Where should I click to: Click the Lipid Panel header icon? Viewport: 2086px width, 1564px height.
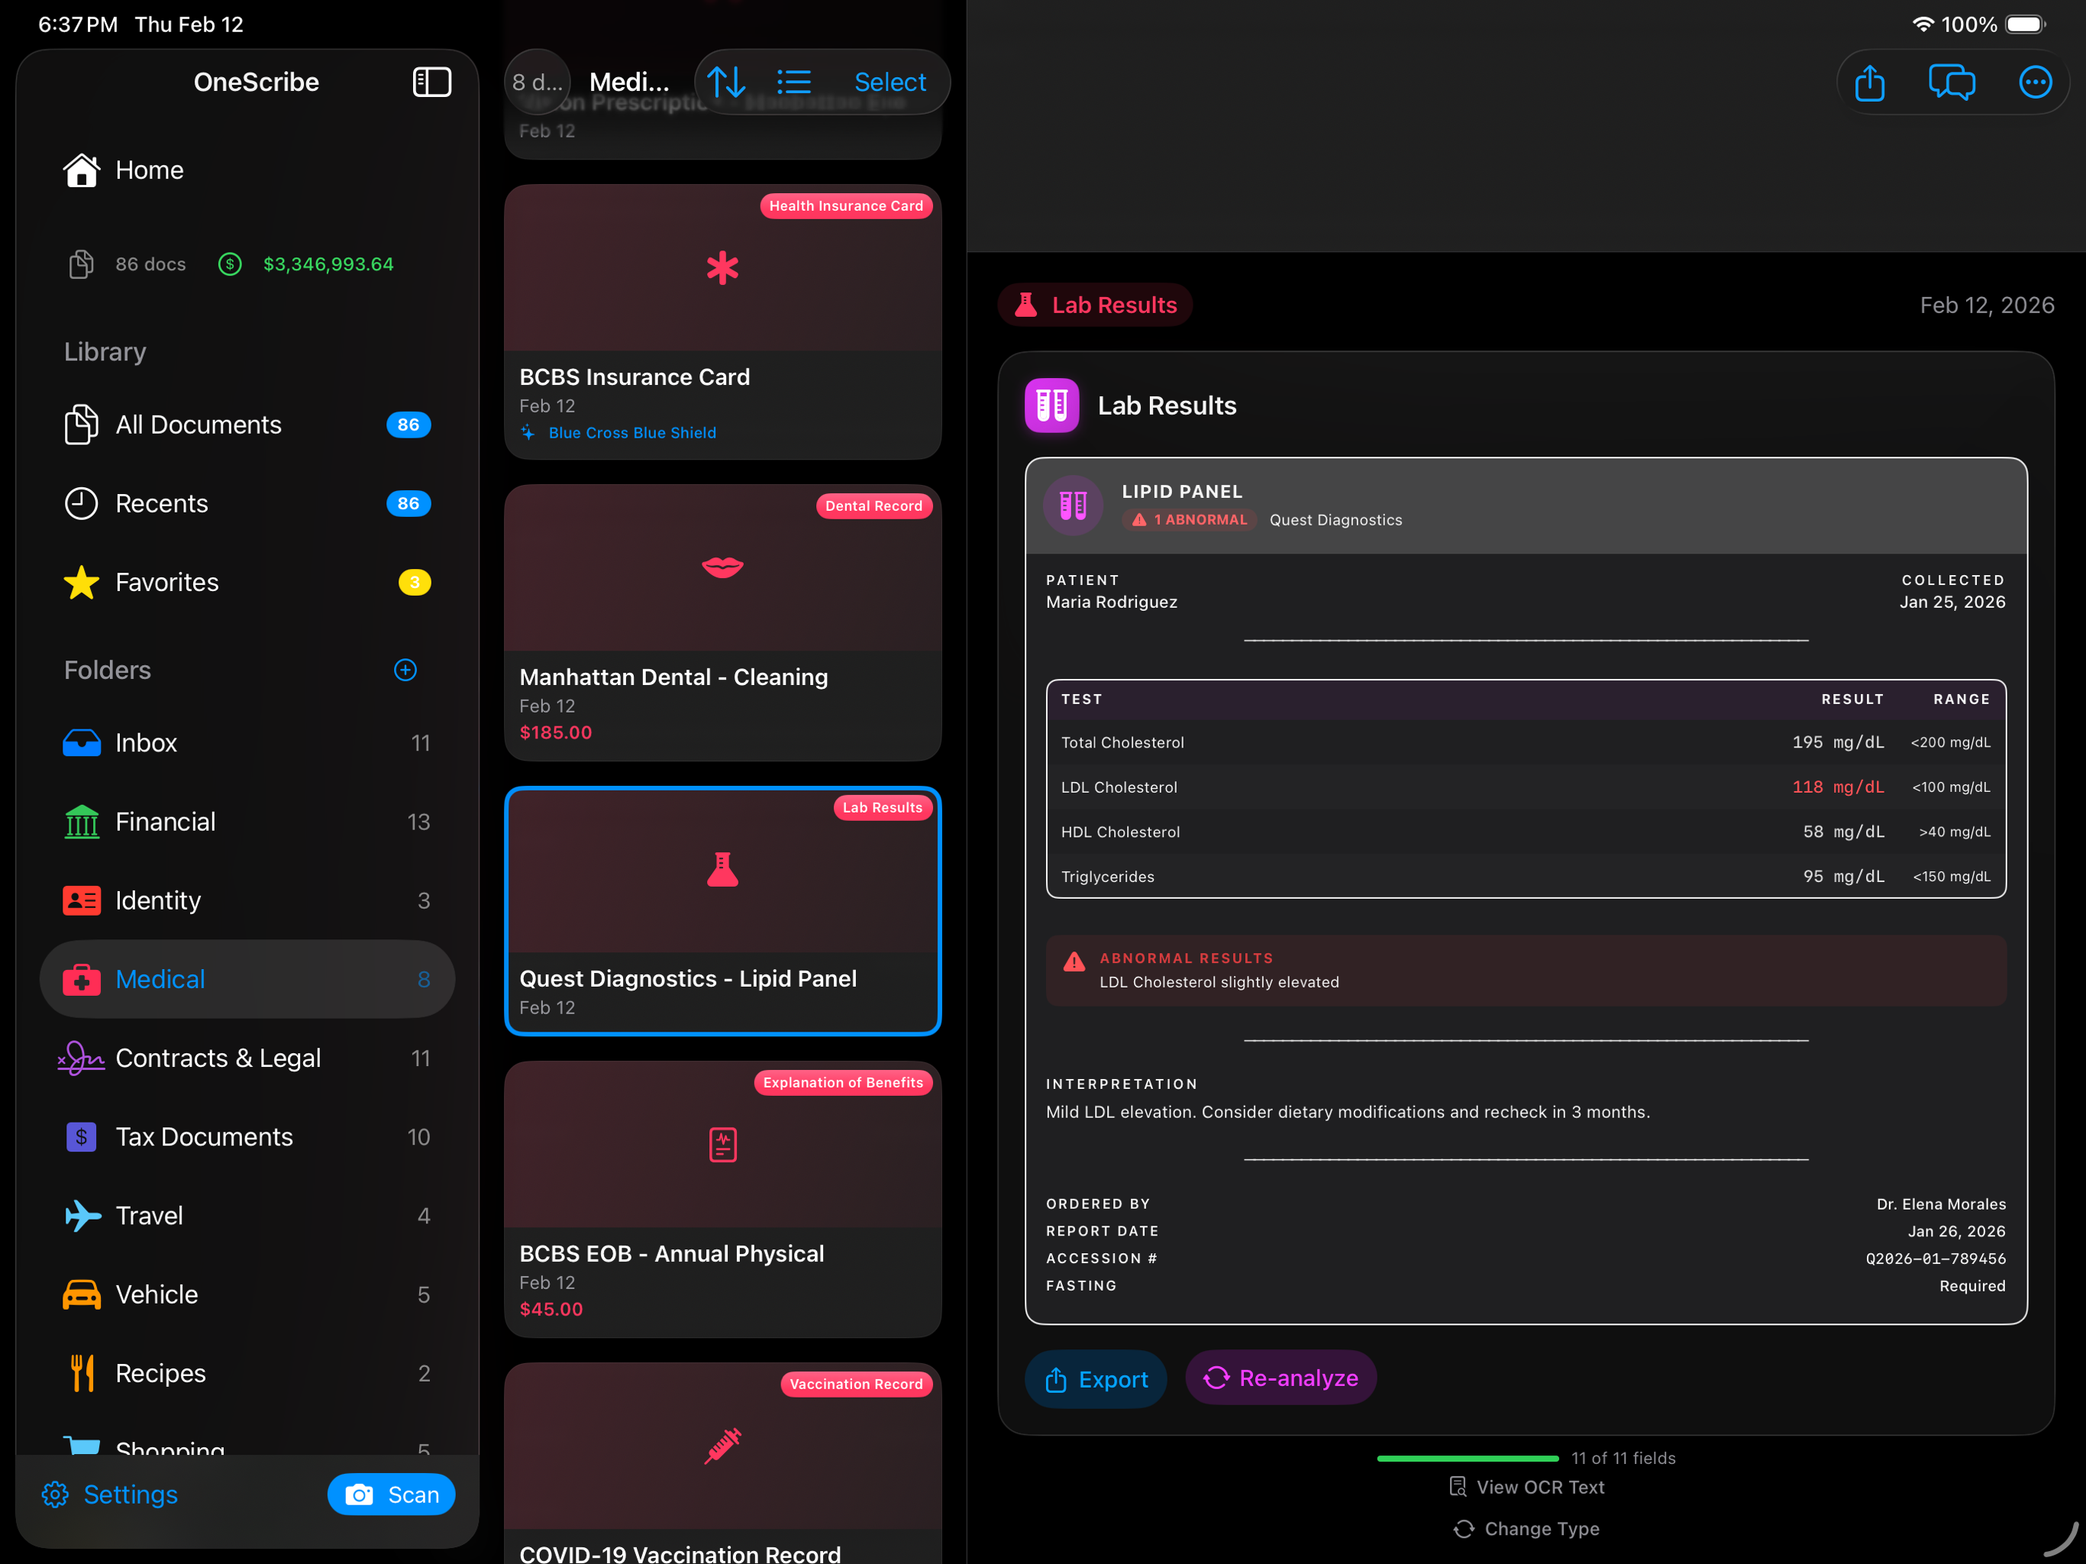tap(1074, 506)
